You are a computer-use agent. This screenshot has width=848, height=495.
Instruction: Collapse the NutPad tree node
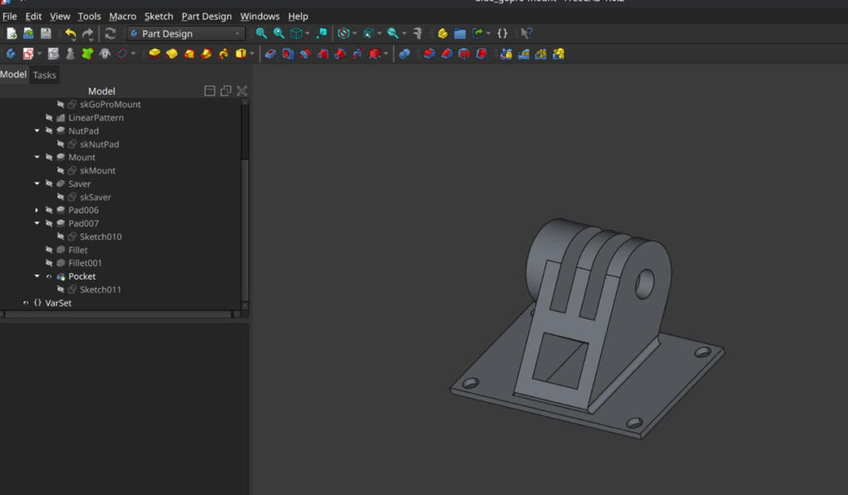click(x=37, y=130)
